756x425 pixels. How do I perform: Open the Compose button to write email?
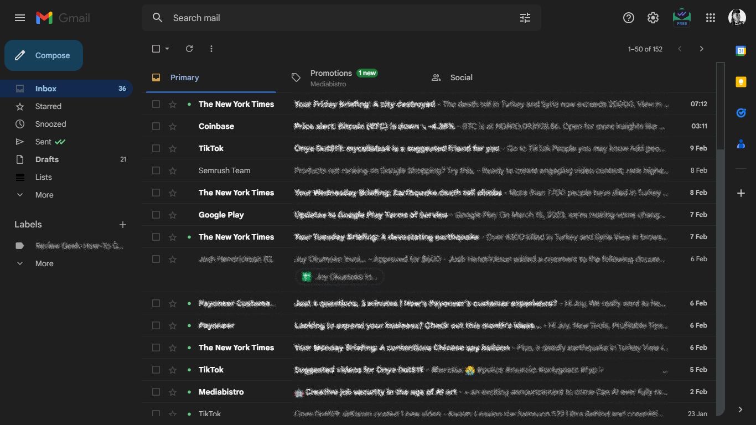click(43, 55)
